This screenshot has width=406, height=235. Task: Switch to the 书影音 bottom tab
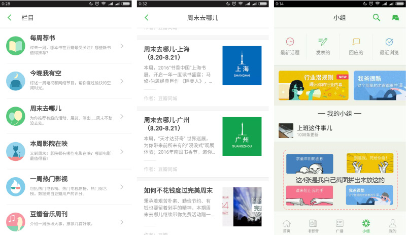313,225
